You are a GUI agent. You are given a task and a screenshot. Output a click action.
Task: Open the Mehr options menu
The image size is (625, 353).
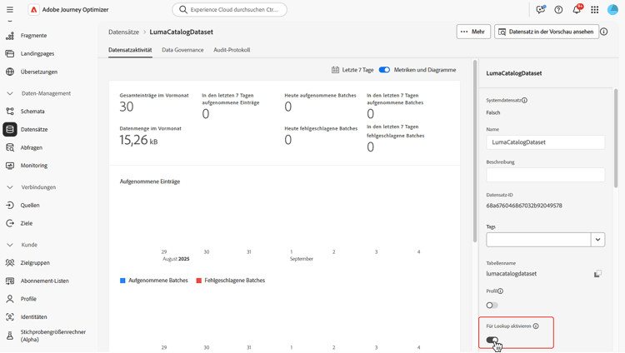(473, 32)
